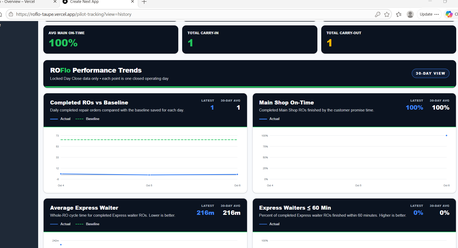The image size is (458, 248).
Task: Maximize the browser window
Action: click(445, 2)
